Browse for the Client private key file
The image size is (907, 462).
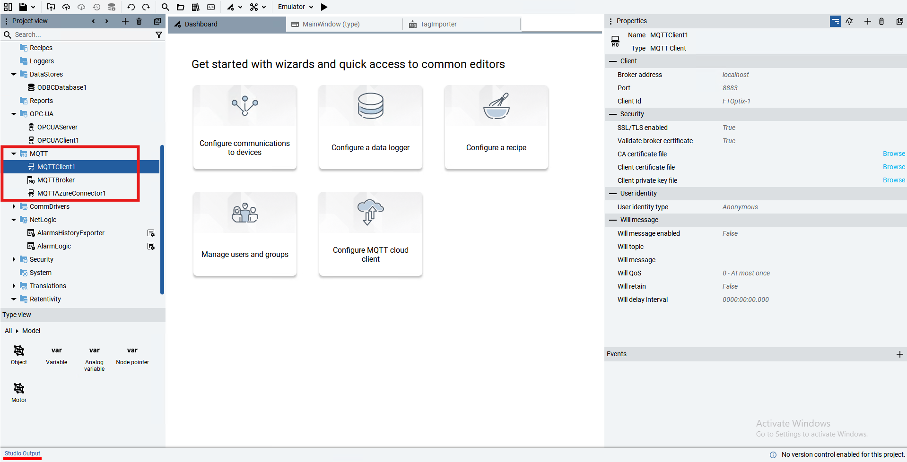[x=894, y=180]
